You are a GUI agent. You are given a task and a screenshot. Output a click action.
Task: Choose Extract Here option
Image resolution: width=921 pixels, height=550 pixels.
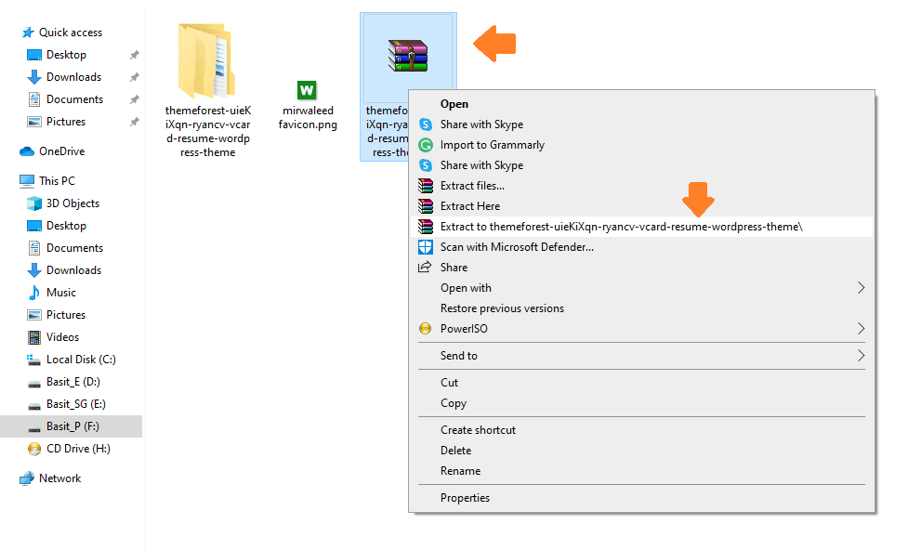tap(641, 206)
